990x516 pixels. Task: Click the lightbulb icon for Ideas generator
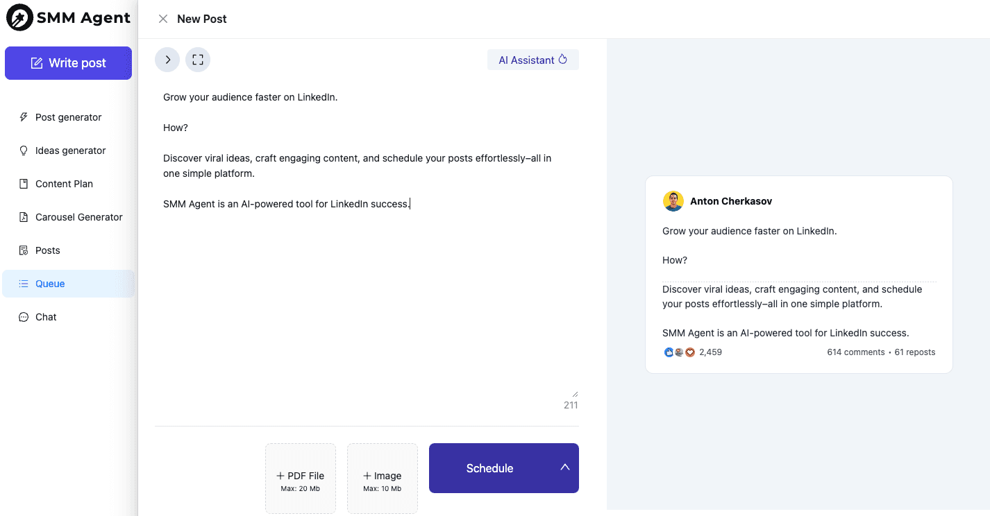click(x=24, y=150)
